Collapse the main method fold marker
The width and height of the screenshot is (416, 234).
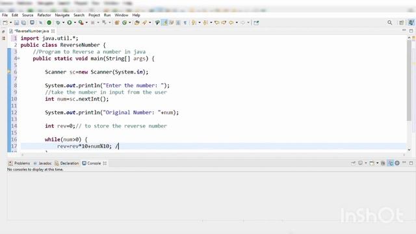tap(19, 58)
